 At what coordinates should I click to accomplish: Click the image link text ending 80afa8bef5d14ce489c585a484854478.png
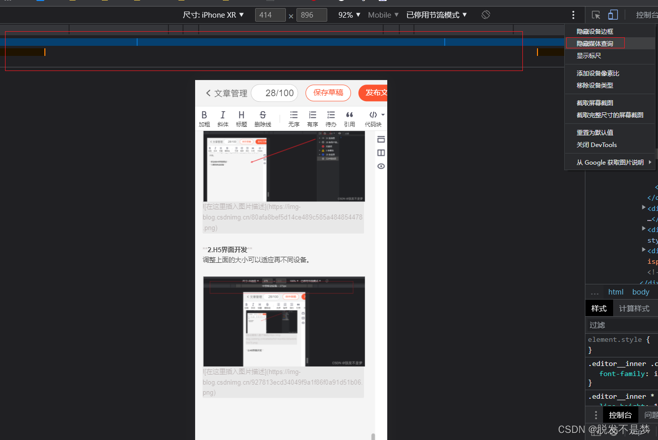pos(283,217)
